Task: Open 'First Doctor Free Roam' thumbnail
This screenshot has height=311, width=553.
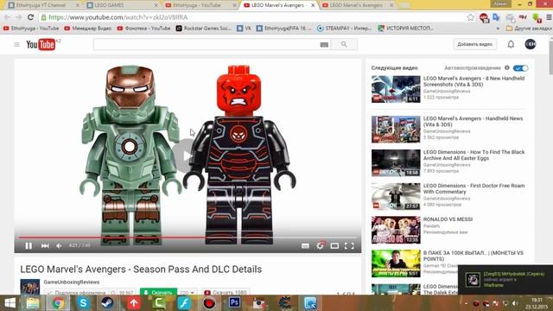Action: 396,196
